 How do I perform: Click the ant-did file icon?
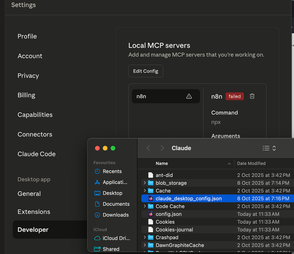(150, 175)
